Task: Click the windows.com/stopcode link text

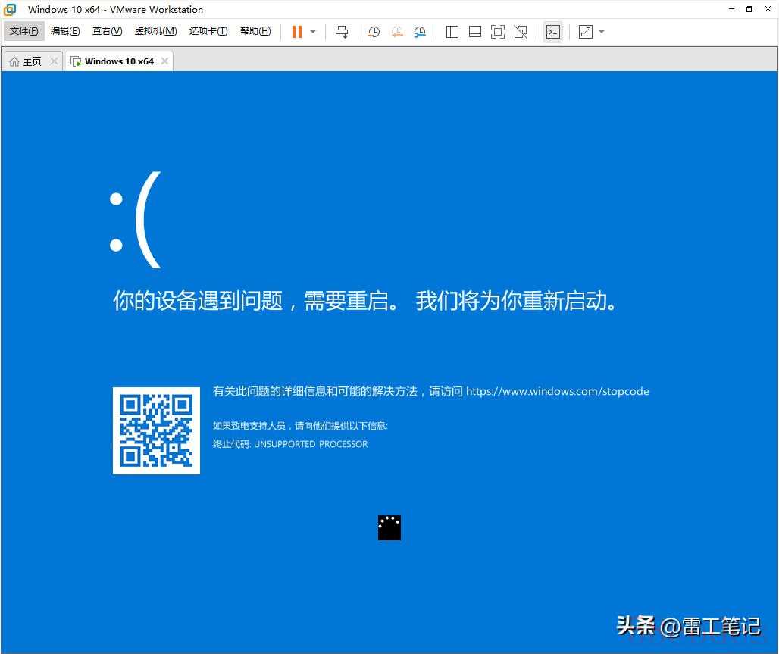Action: [557, 391]
